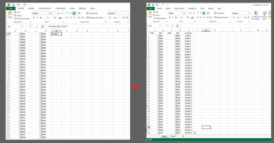Toggle Underline in left Excel window

(x=41, y=18)
